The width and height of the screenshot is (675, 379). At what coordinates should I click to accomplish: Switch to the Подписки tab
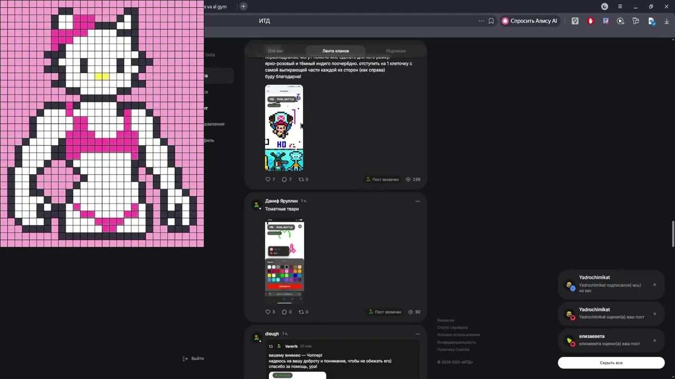[x=396, y=51]
